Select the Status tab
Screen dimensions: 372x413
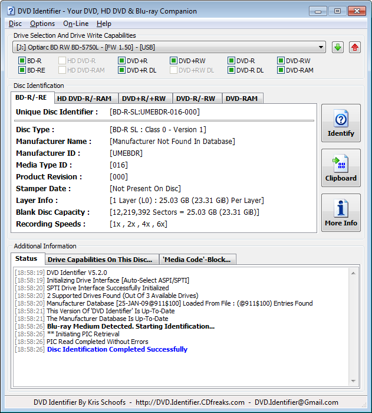(27, 258)
